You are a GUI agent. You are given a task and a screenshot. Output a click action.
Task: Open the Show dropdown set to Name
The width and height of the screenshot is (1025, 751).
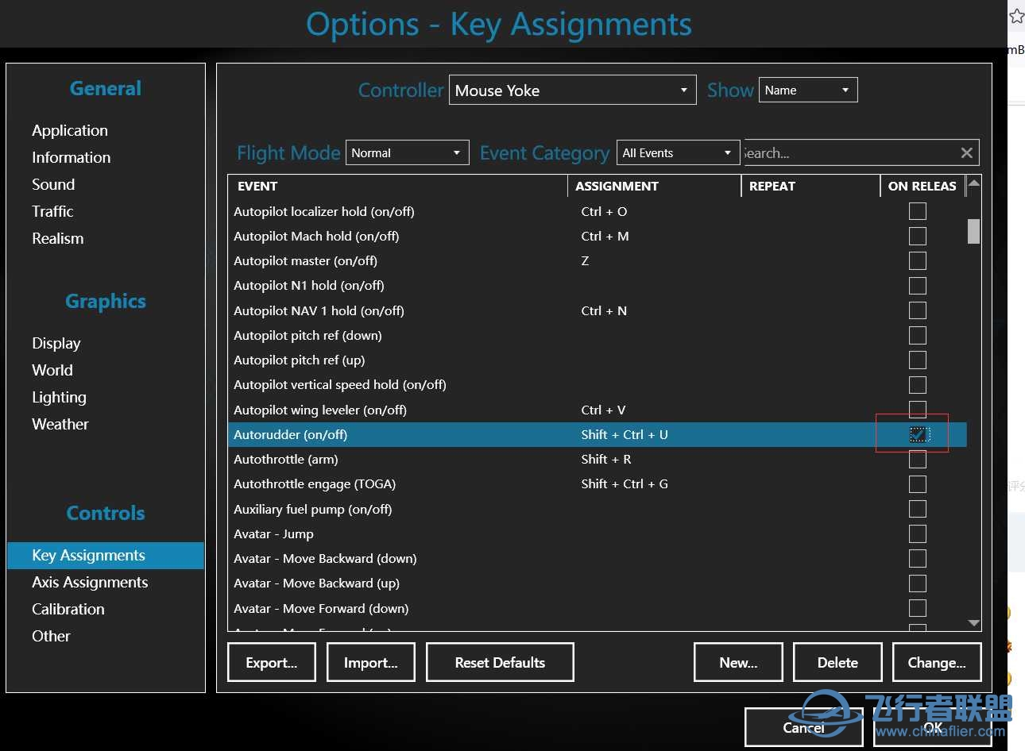808,90
